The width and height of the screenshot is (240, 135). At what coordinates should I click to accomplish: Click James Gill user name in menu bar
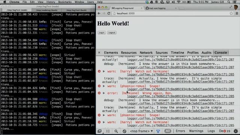point(217,2)
